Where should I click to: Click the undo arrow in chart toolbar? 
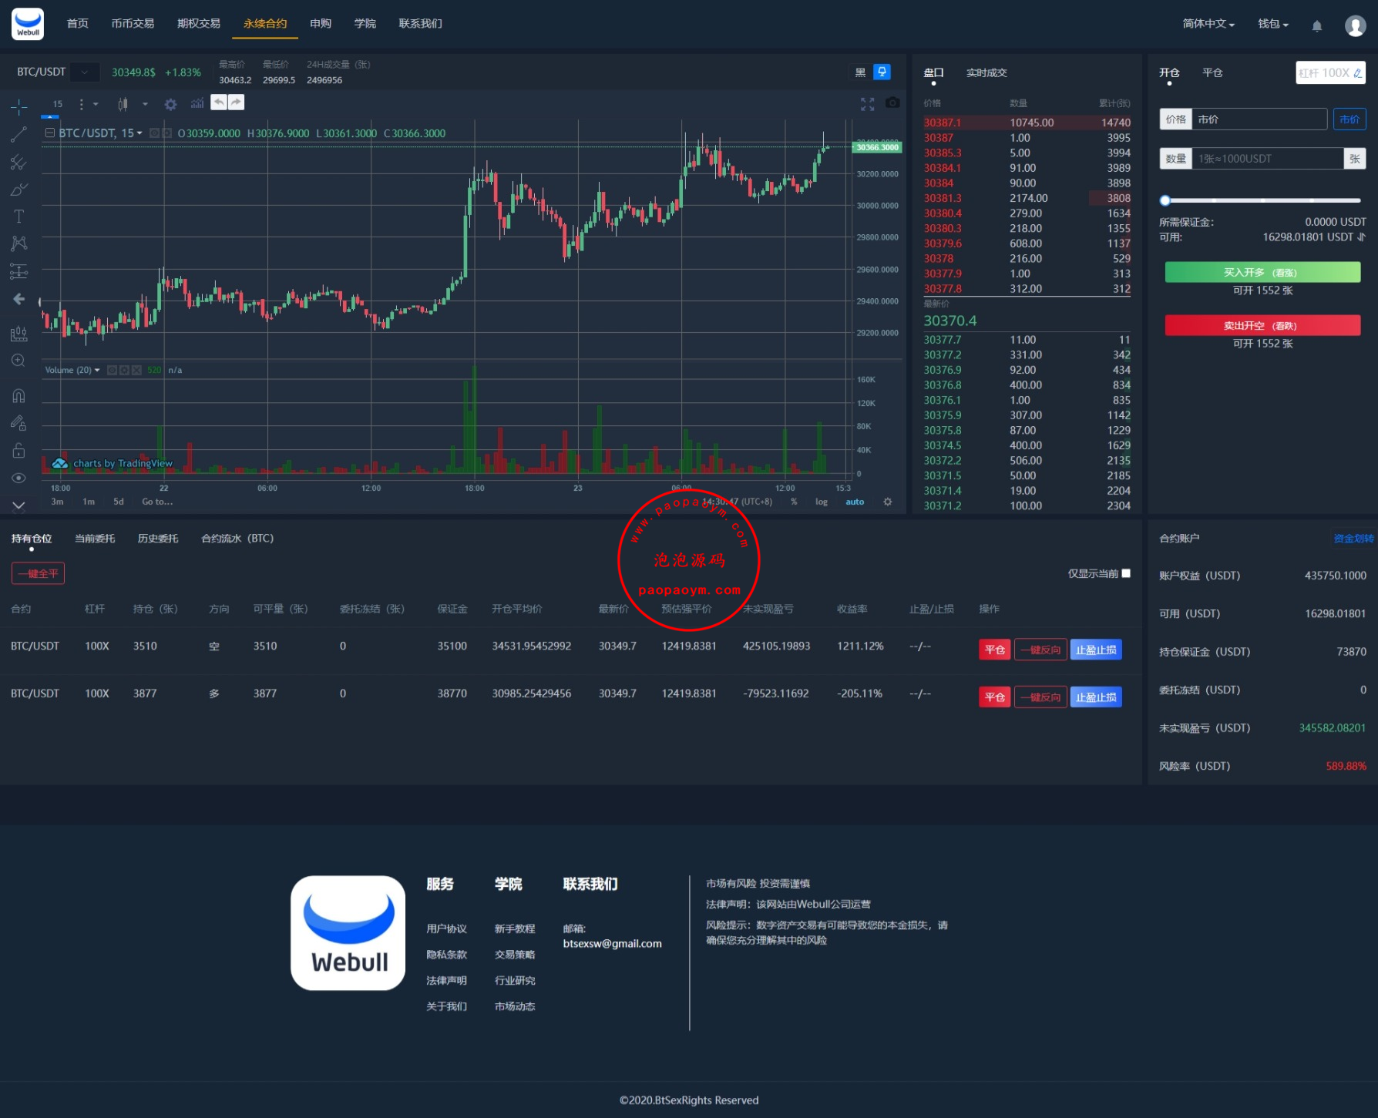[219, 102]
